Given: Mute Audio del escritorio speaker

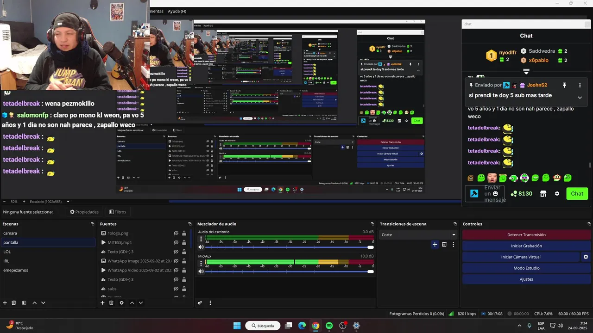Looking at the screenshot, I should [x=201, y=247].
